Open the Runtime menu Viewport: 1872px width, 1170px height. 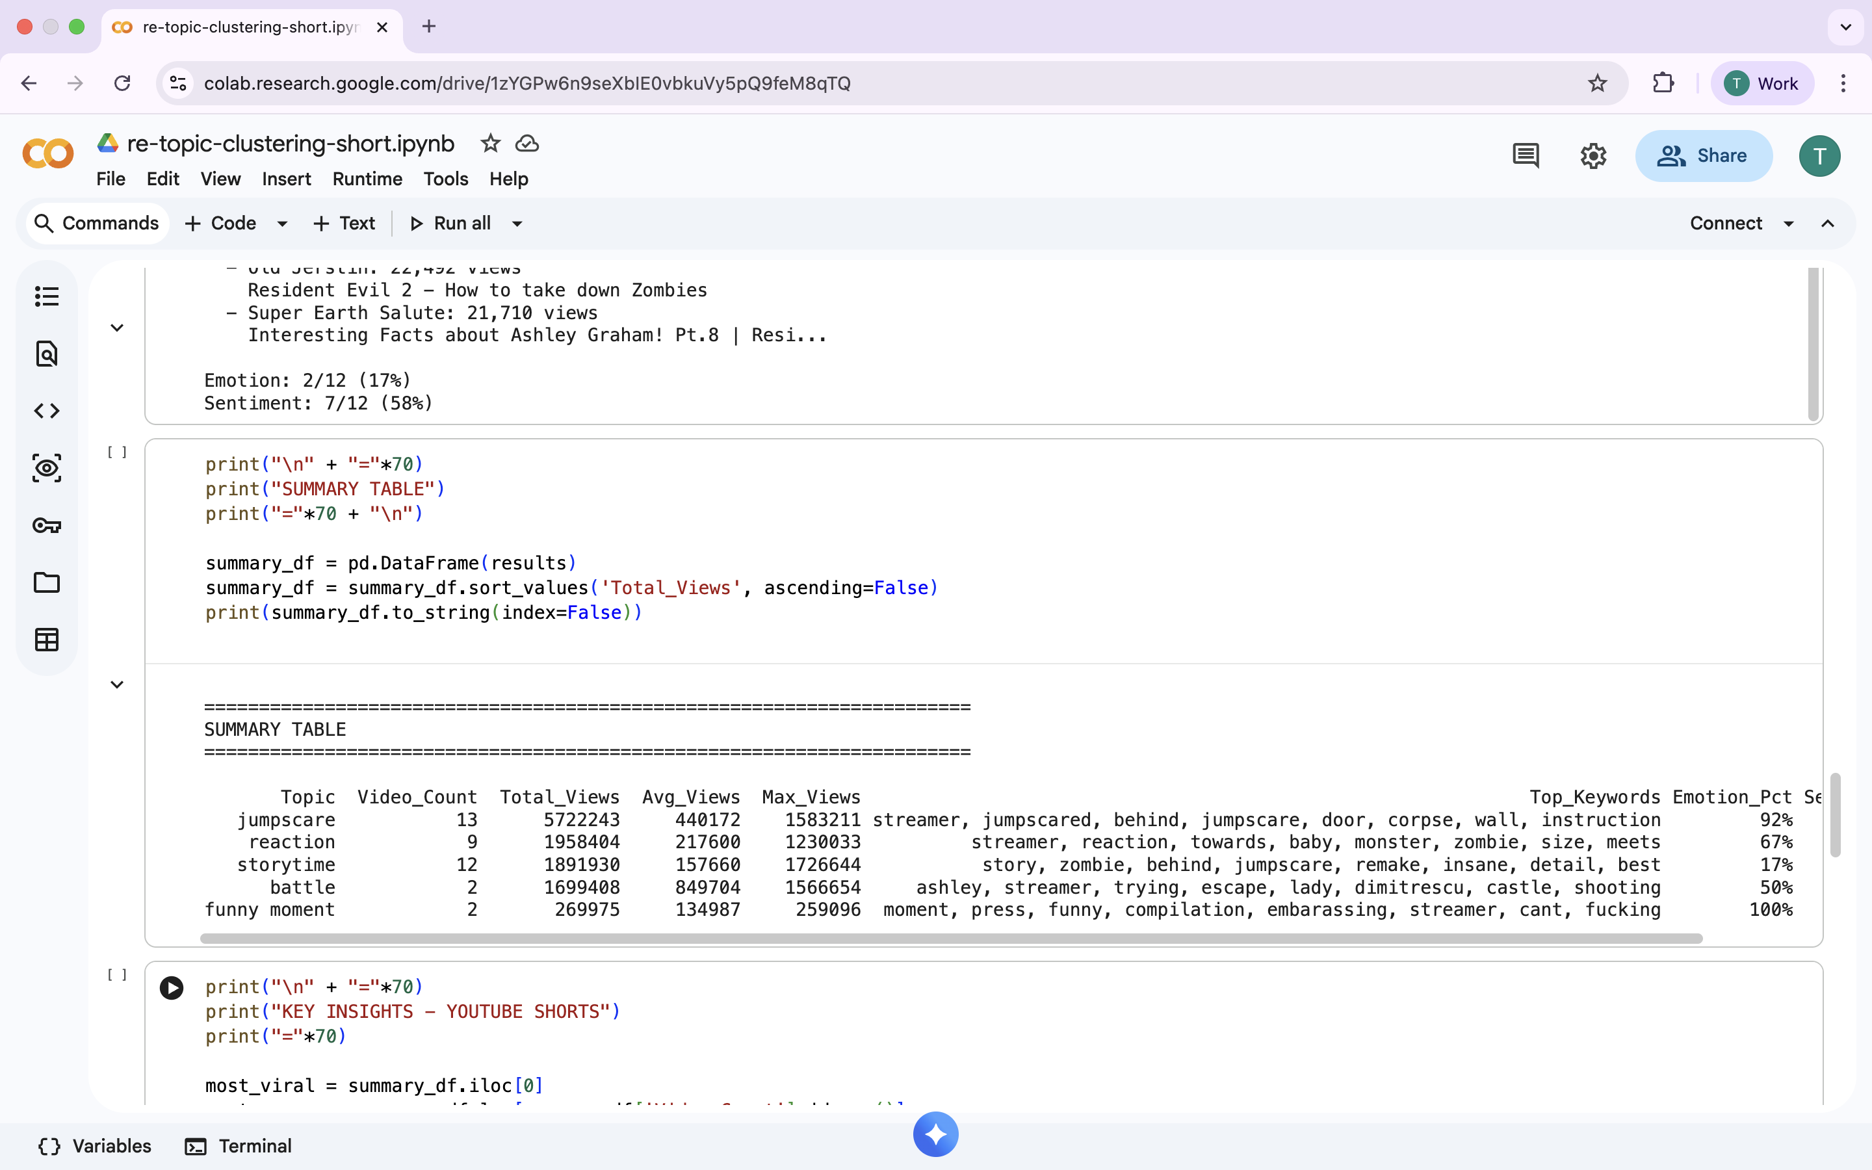(x=367, y=179)
